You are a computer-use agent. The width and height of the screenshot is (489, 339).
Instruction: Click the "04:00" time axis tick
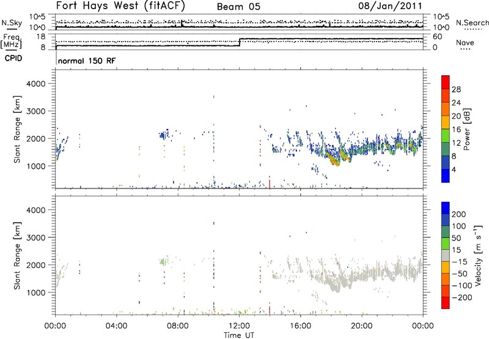[116, 326]
